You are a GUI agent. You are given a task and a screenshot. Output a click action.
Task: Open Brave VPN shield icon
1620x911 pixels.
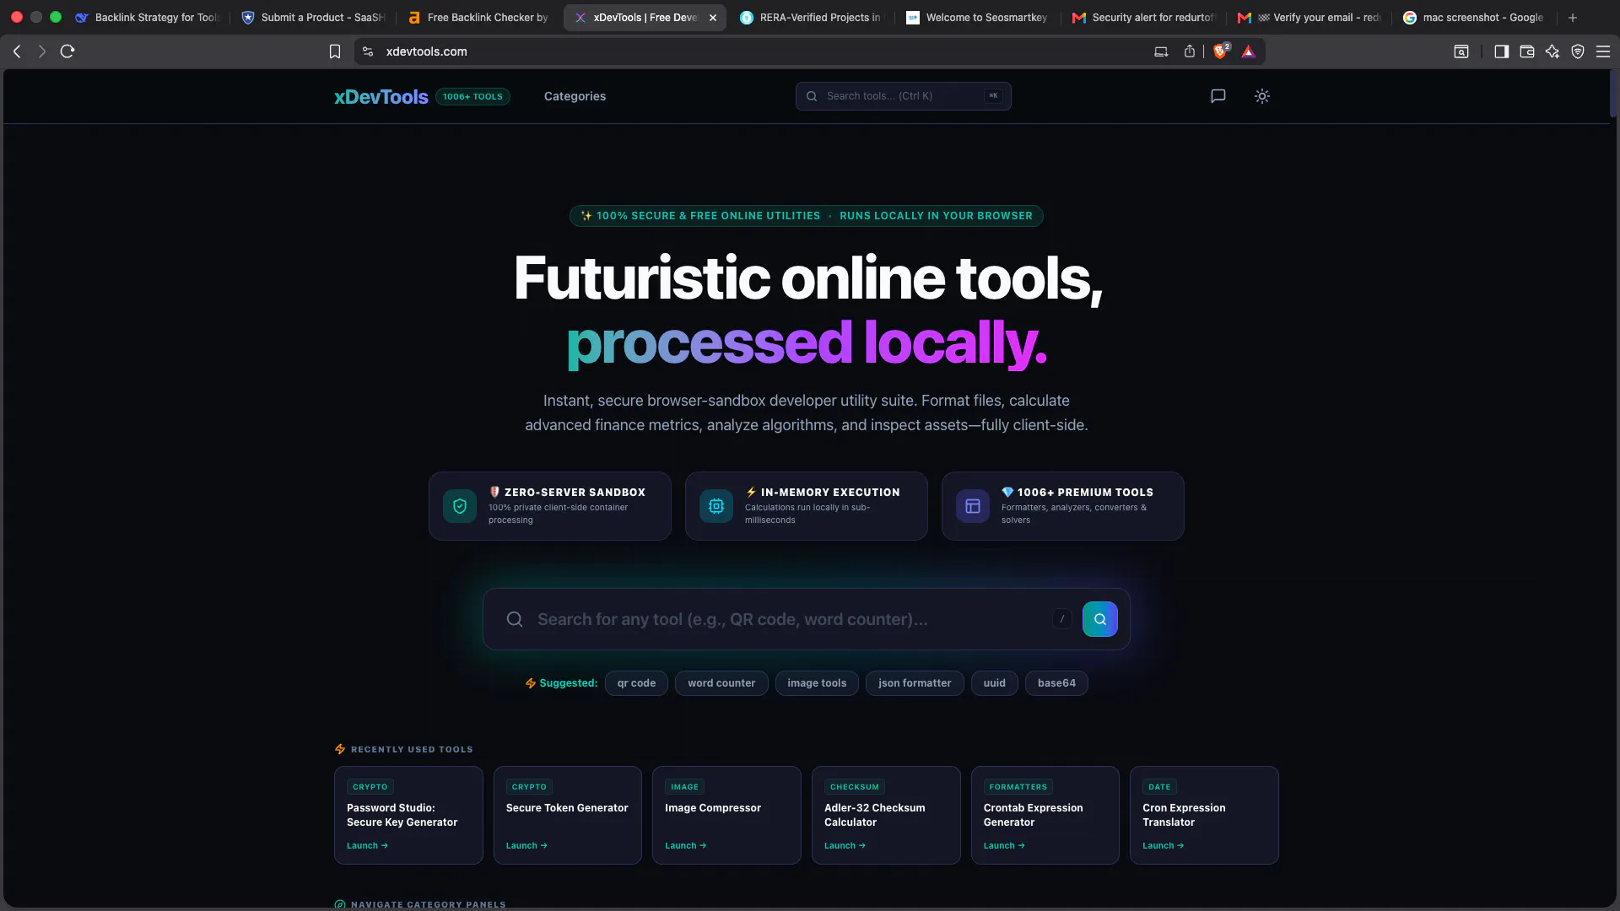(1578, 51)
